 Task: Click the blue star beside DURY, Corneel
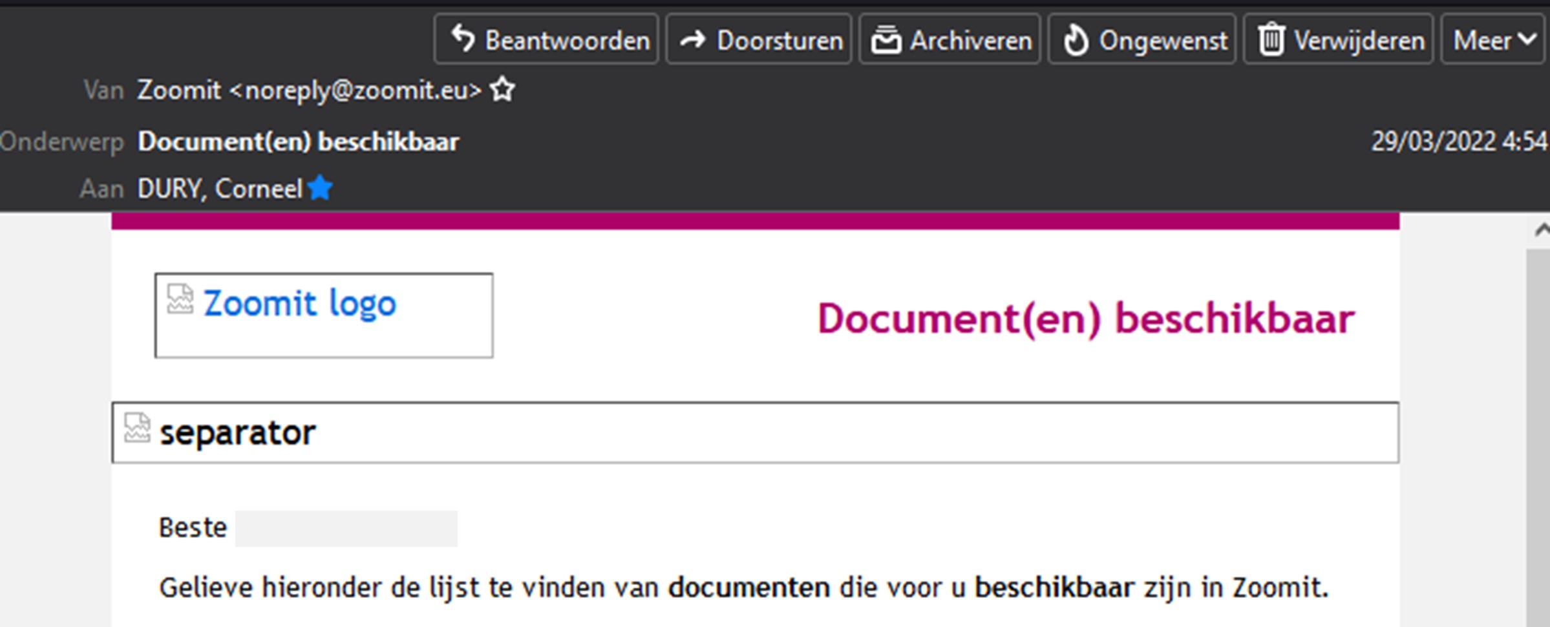[321, 187]
